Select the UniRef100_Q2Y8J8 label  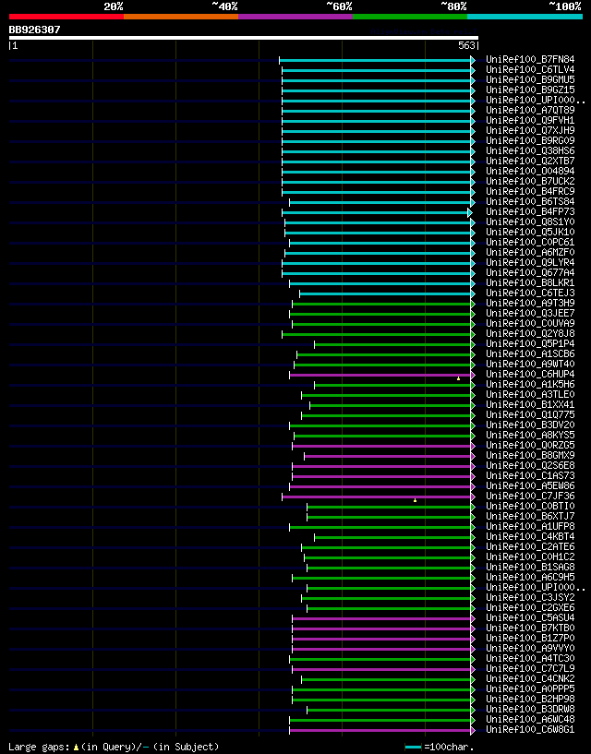pyautogui.click(x=530, y=333)
